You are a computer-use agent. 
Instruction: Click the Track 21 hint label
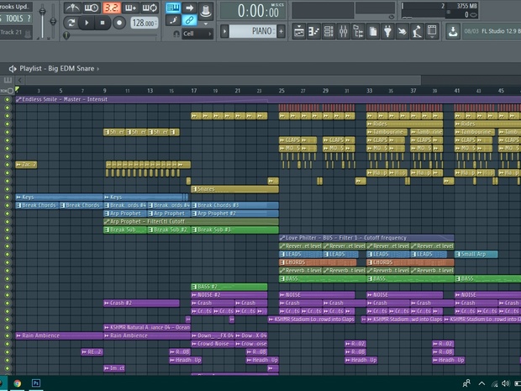11,32
